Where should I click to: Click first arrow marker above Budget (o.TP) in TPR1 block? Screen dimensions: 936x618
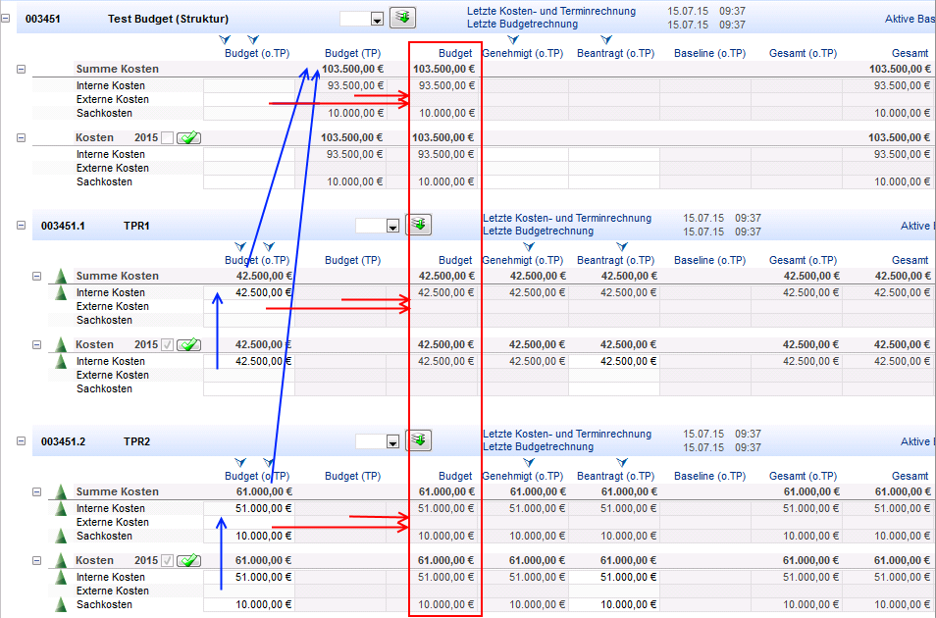[x=240, y=246]
